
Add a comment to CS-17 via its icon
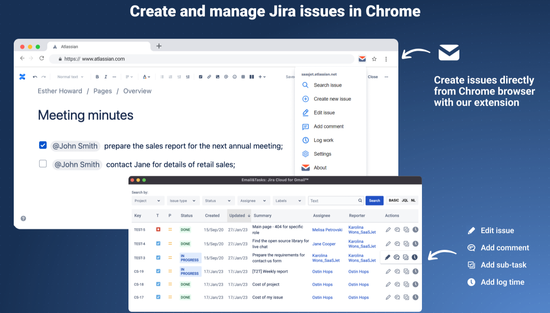[x=397, y=298]
